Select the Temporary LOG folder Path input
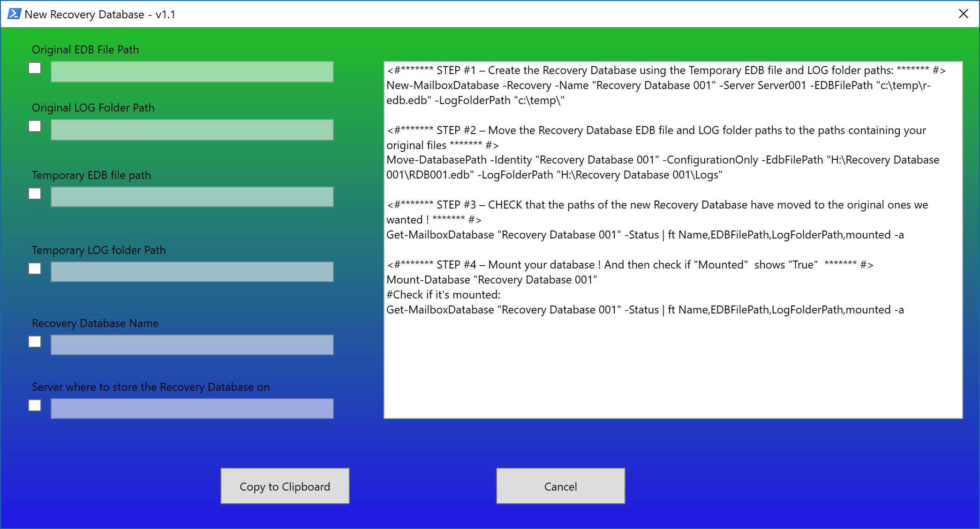This screenshot has height=529, width=980. 192,272
